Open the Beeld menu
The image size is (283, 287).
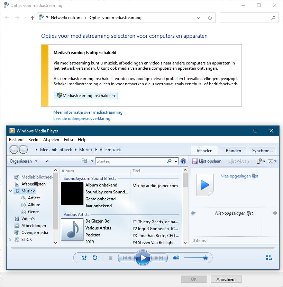pyautogui.click(x=34, y=140)
